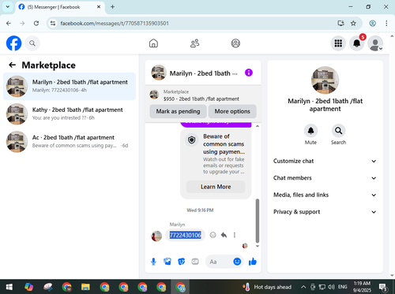Click the chat message scrollbar thumb
This screenshot has height=294, width=395.
tap(258, 221)
